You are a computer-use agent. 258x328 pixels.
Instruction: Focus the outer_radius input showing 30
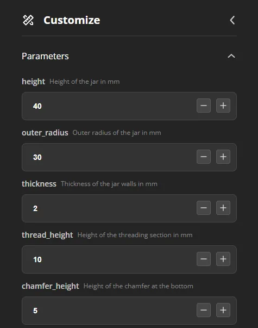click(x=109, y=157)
